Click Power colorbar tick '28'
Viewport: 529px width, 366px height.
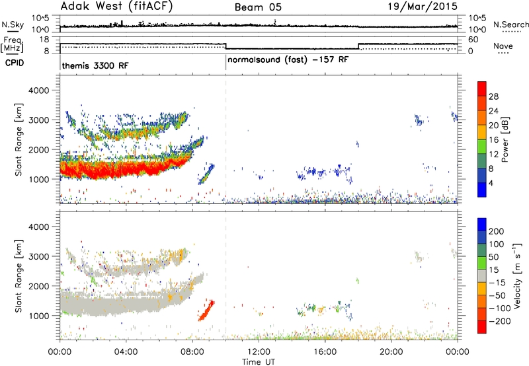coord(493,96)
